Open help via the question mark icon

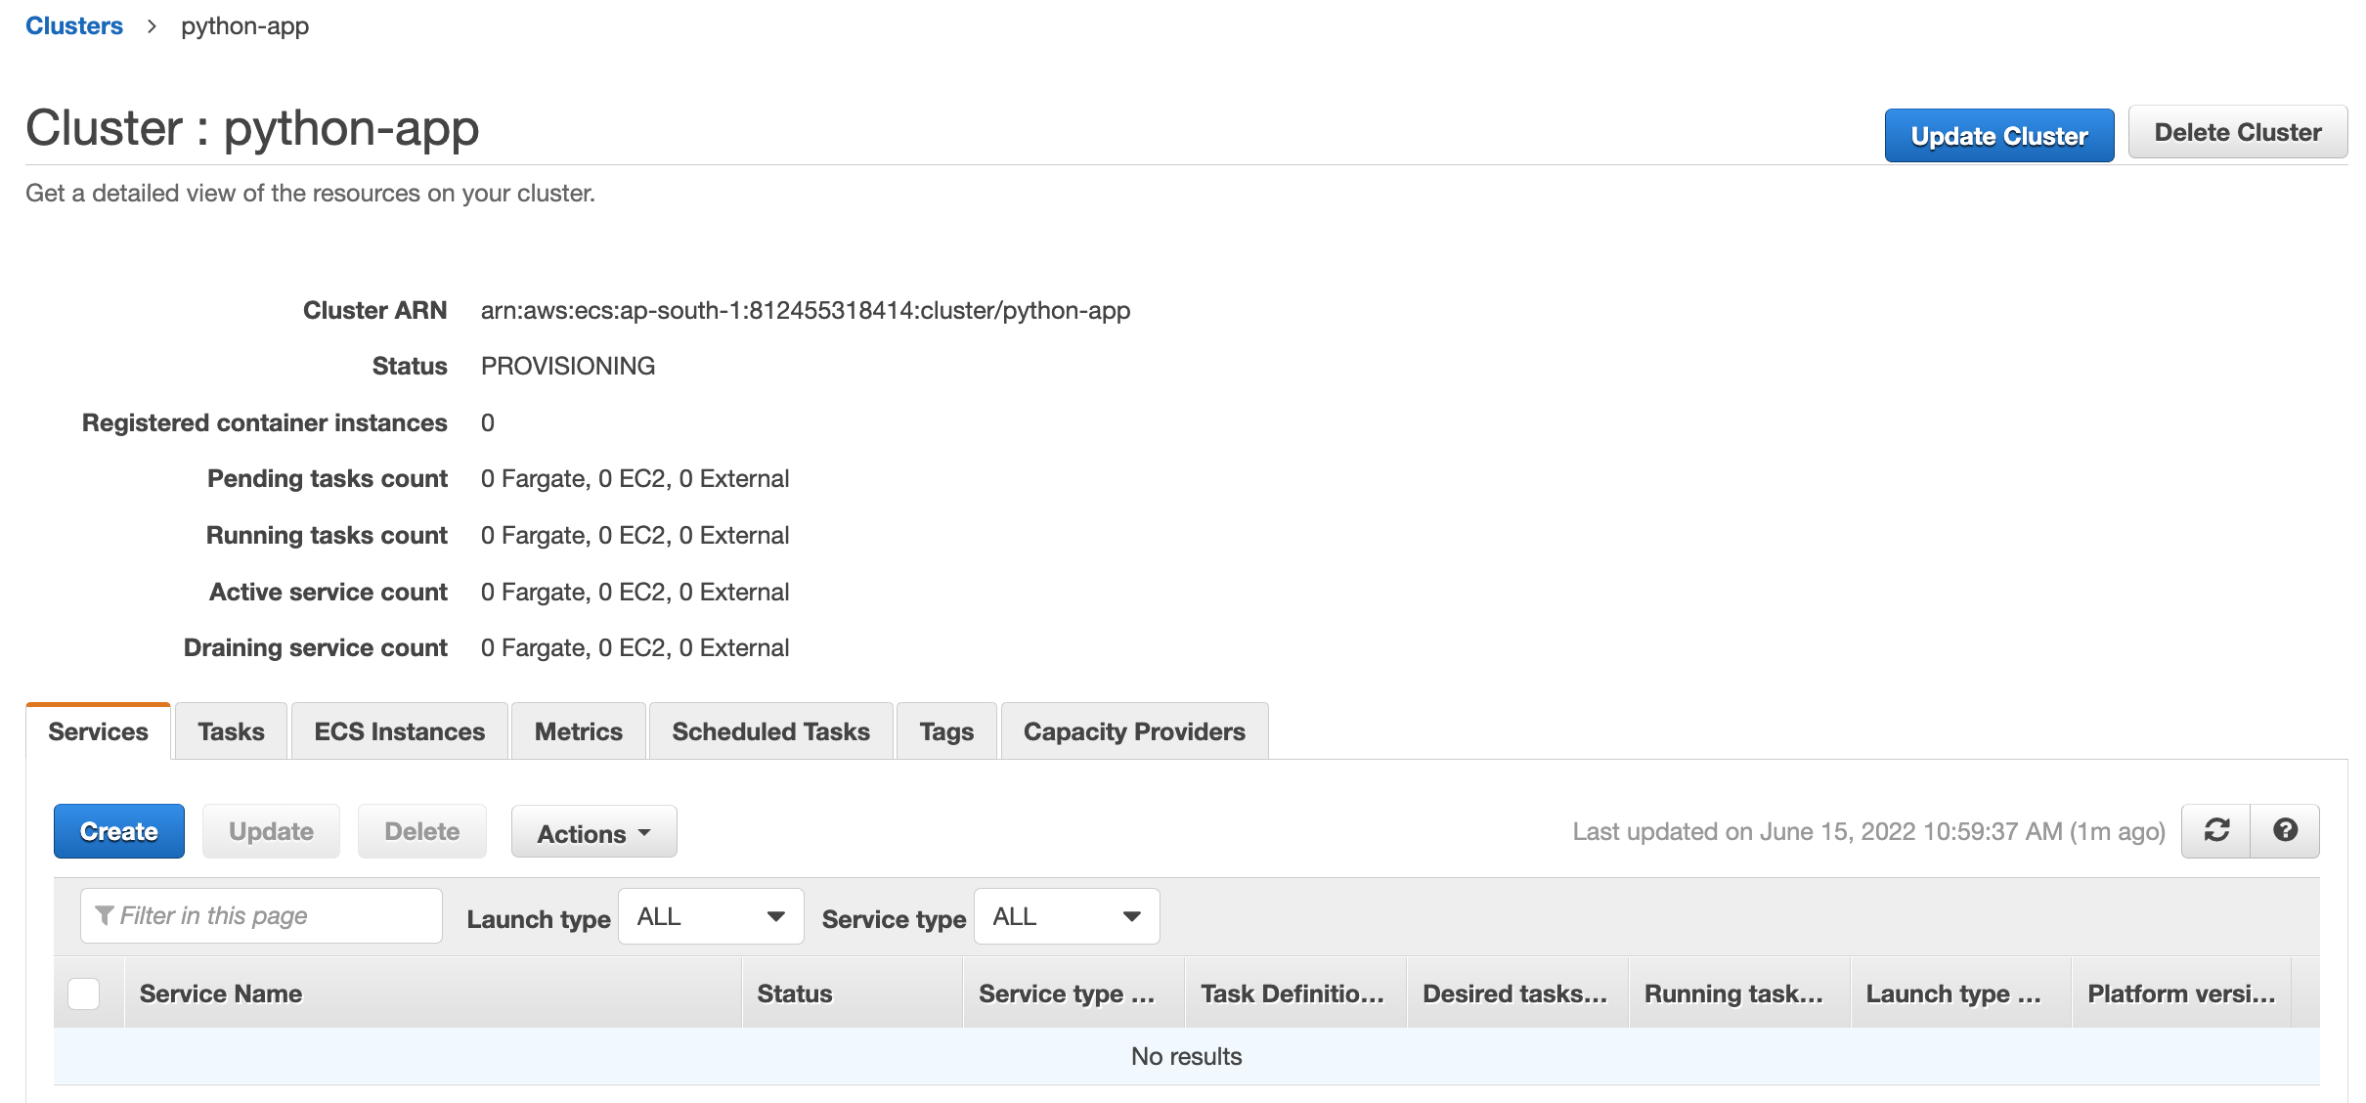click(x=2285, y=830)
